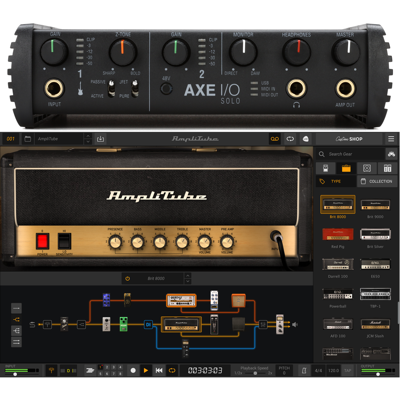Flip the HI/LO sensitivity switch
Screen dimensions: 400x400
pos(64,241)
